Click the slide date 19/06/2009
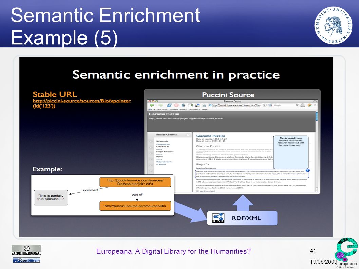This screenshot has width=359, height=269. 324,262
